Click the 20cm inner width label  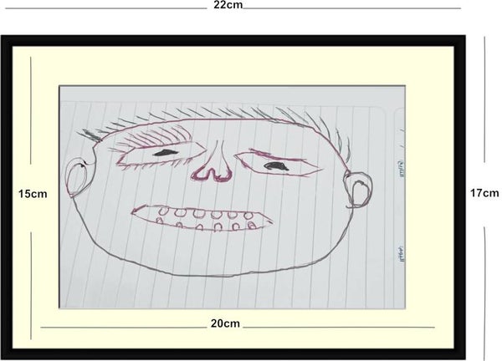tap(225, 323)
